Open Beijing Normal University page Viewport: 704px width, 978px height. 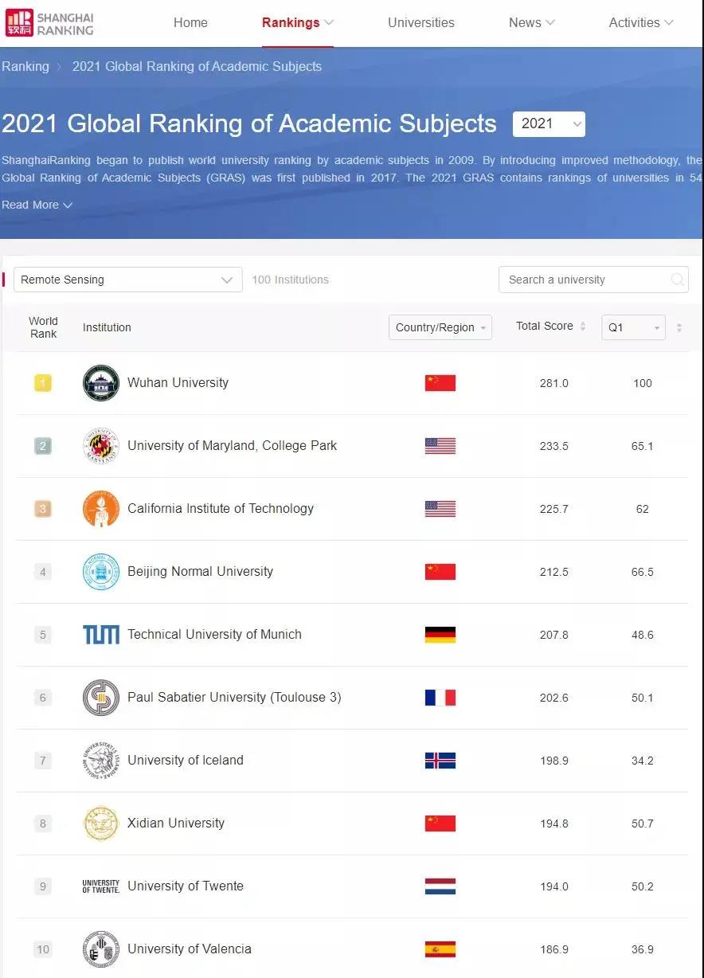point(200,571)
